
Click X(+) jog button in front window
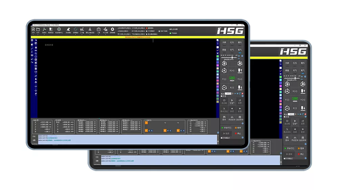point(232,70)
